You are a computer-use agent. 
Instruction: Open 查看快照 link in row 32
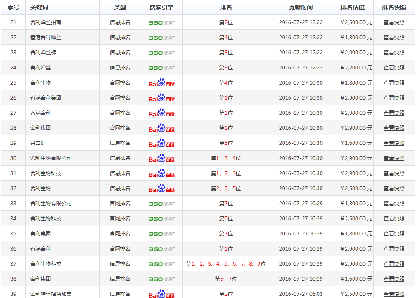(x=394, y=188)
